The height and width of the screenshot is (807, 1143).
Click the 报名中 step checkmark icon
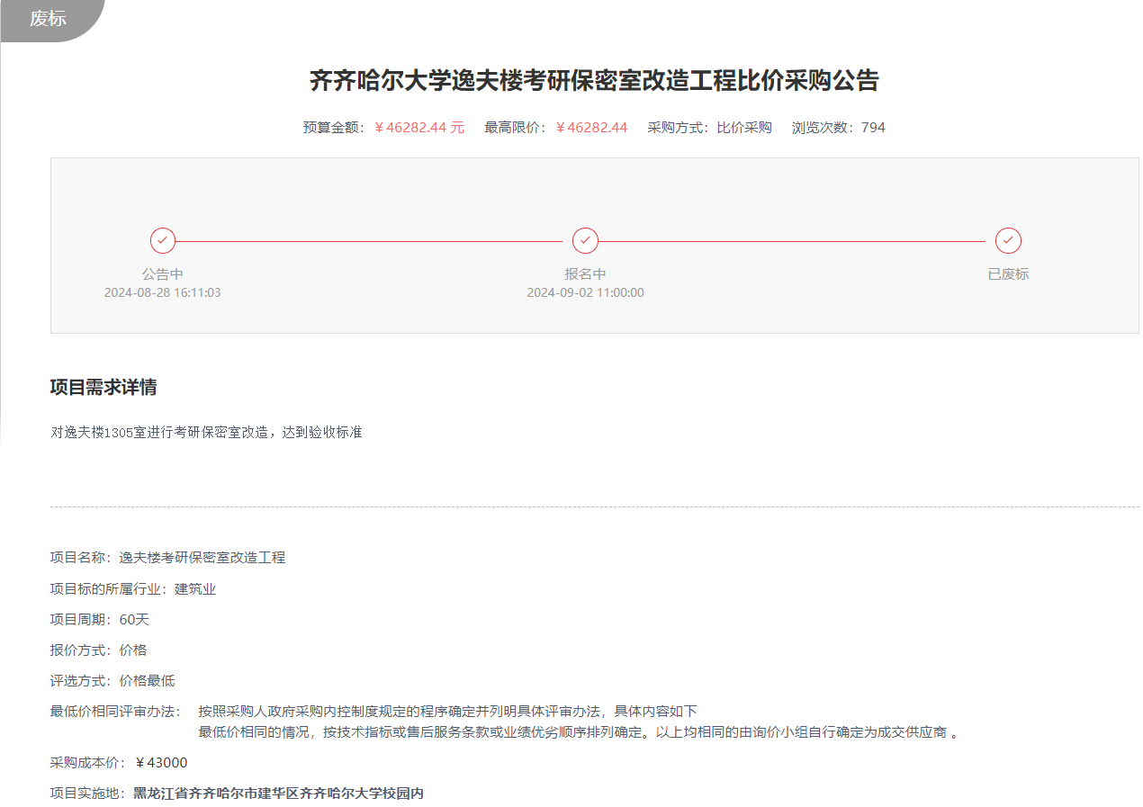(x=585, y=241)
